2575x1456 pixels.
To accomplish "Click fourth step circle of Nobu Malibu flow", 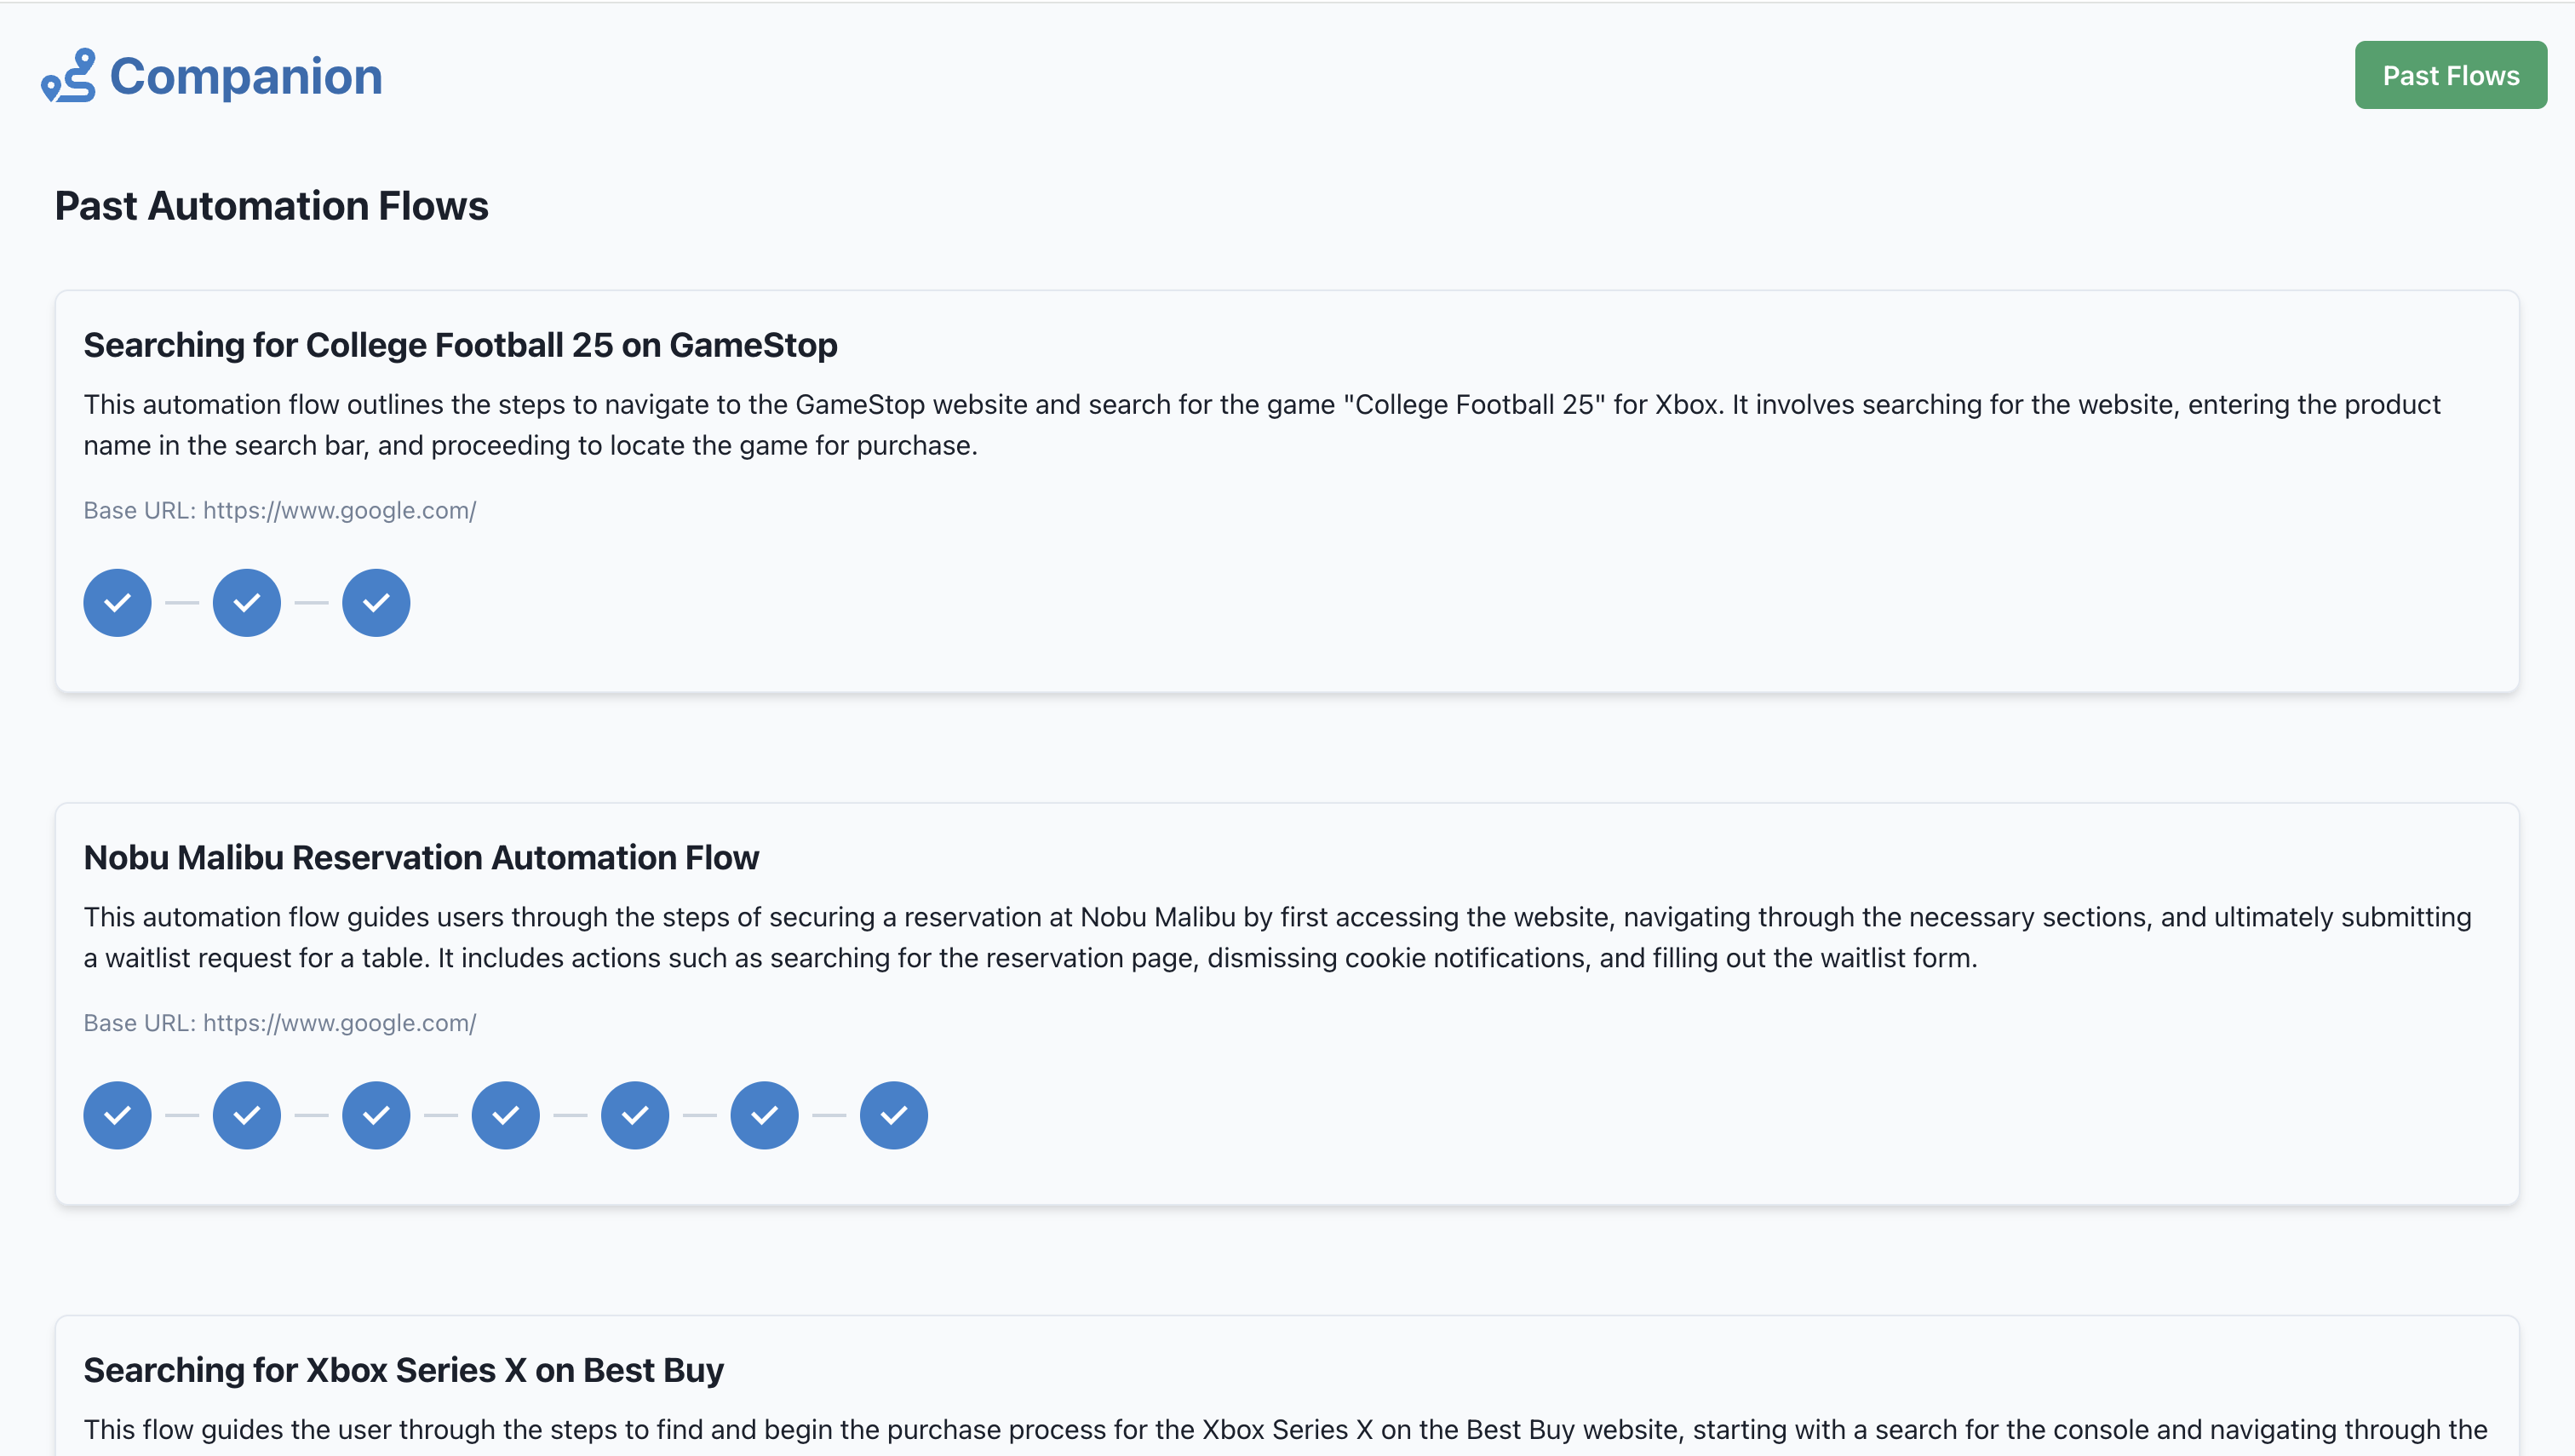I will tap(506, 1115).
